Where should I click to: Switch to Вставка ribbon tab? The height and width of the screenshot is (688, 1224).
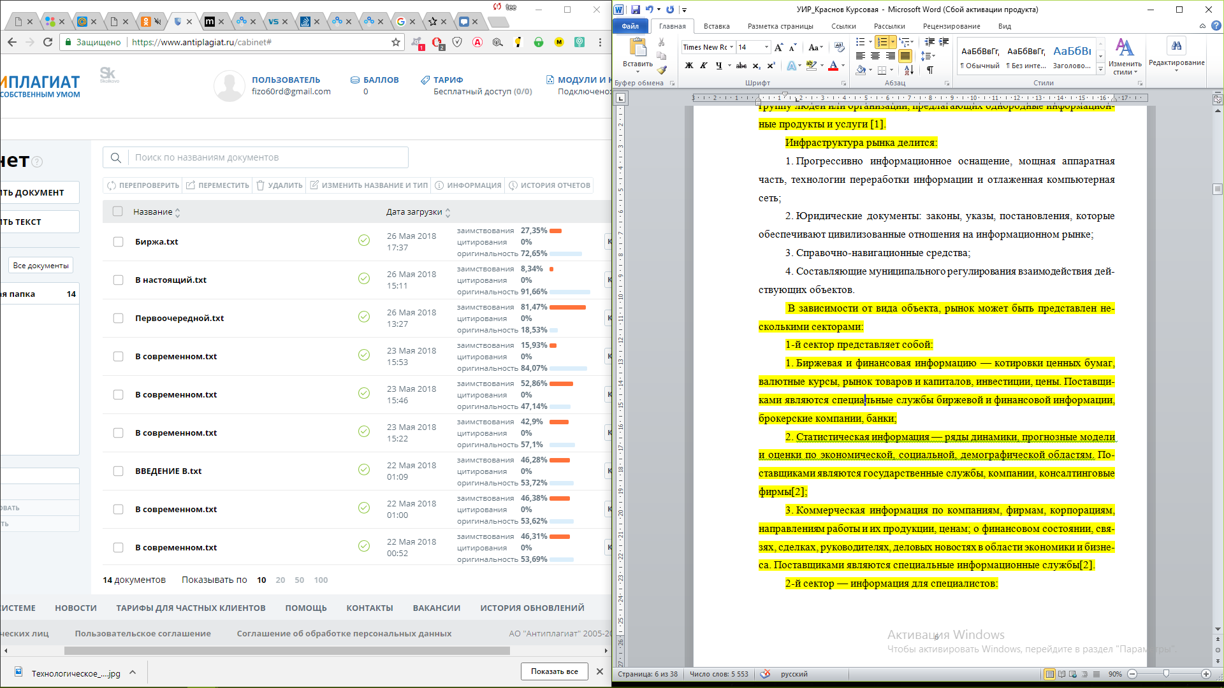[717, 26]
